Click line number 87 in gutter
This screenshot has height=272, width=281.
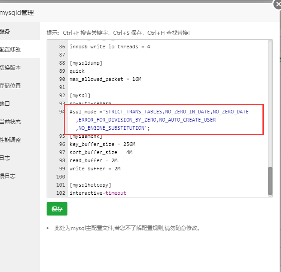62,55
